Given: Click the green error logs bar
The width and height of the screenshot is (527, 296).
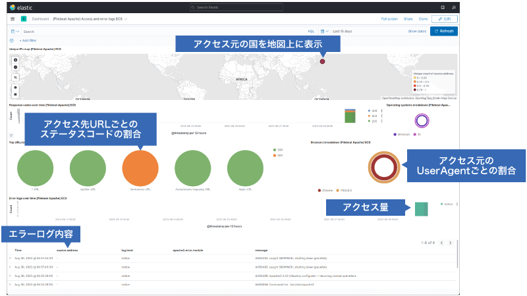Looking at the screenshot, I should click(x=421, y=209).
